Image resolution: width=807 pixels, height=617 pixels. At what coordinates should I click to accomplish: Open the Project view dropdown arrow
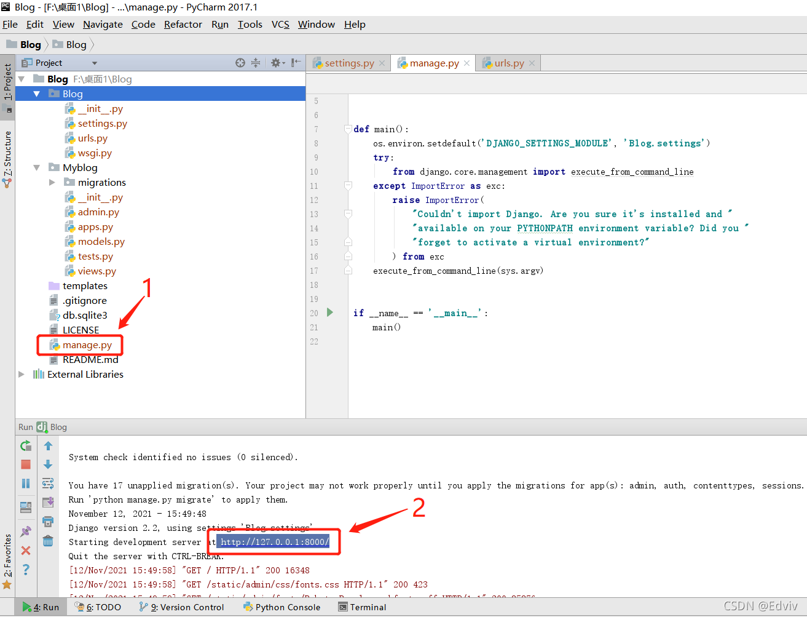95,63
